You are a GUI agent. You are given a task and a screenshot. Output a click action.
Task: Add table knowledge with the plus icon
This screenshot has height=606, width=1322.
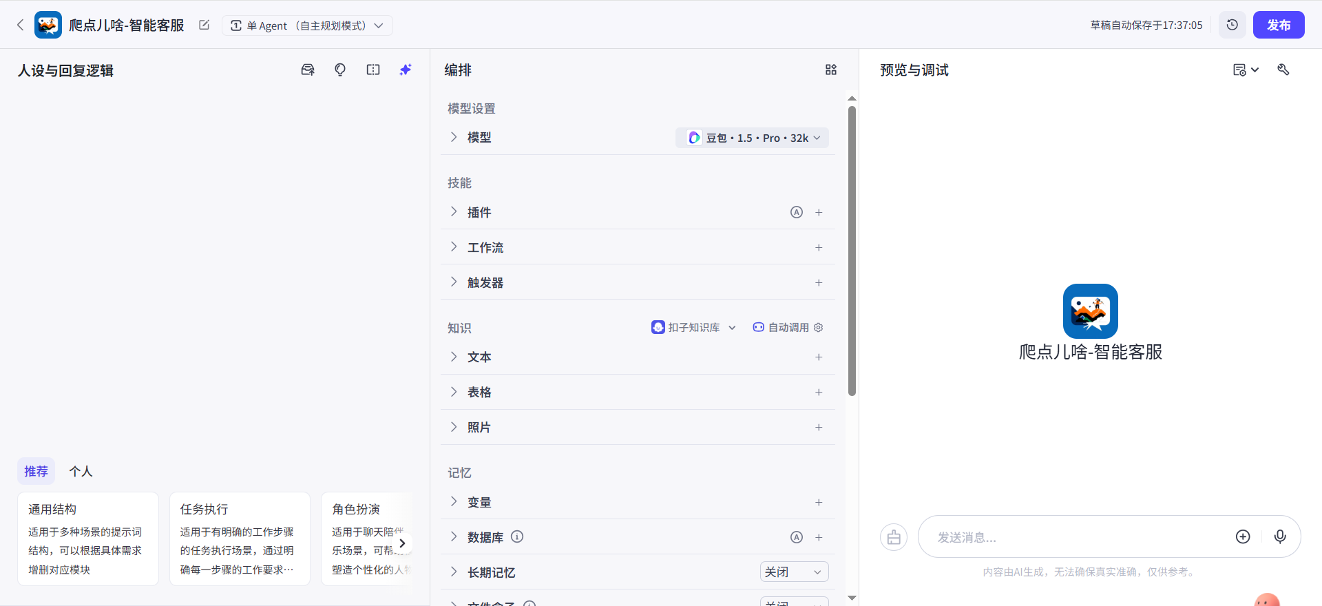819,392
